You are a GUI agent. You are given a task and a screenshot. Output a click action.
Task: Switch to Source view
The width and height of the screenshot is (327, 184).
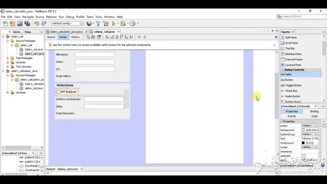tap(51, 37)
